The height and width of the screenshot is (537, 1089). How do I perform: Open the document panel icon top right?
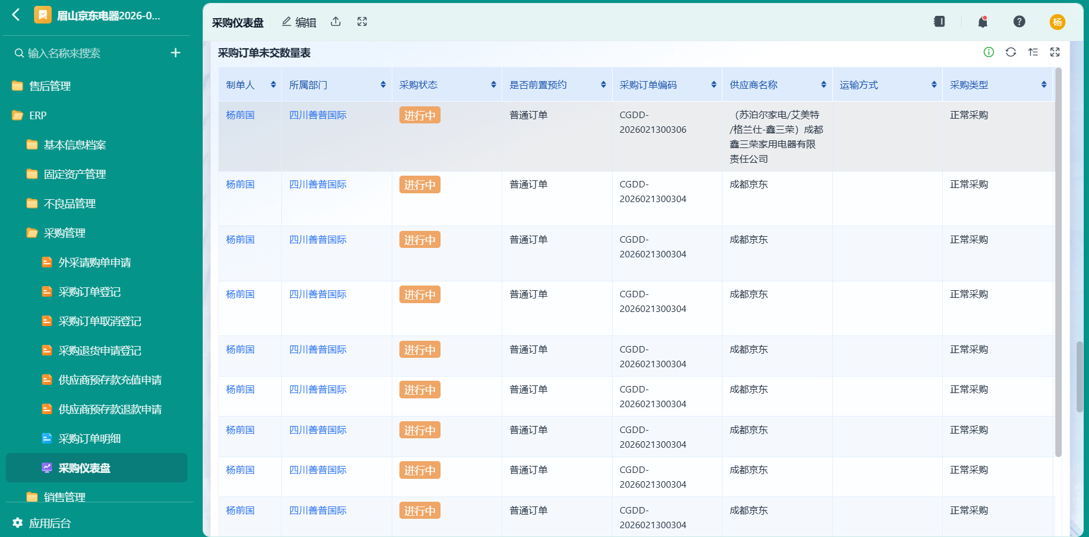tap(939, 22)
